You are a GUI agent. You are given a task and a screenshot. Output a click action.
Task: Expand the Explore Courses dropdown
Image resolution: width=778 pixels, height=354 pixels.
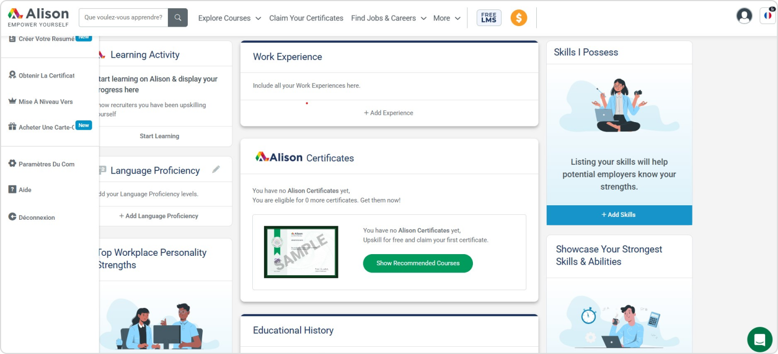tap(230, 18)
